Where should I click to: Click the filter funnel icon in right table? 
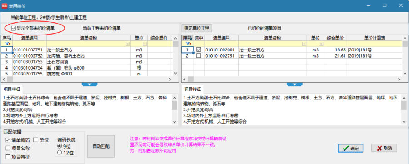[x=187, y=44]
